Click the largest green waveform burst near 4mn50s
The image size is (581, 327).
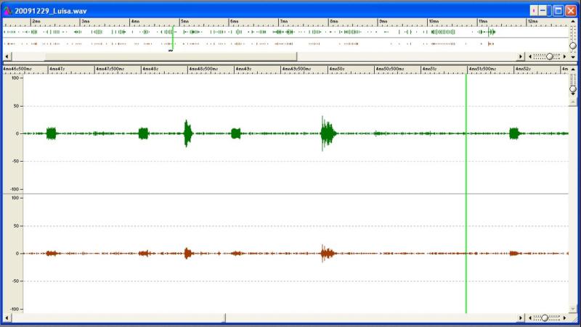tap(328, 133)
